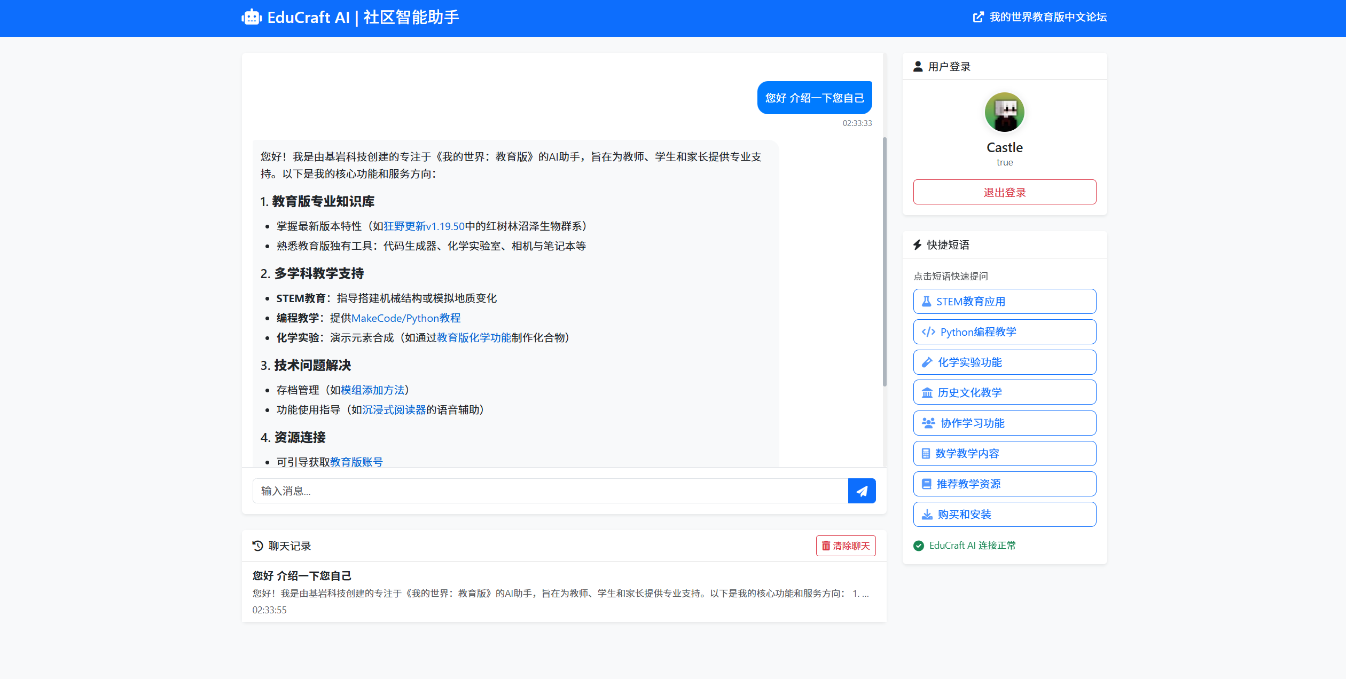Click the 技术问题解决 heading

point(312,366)
